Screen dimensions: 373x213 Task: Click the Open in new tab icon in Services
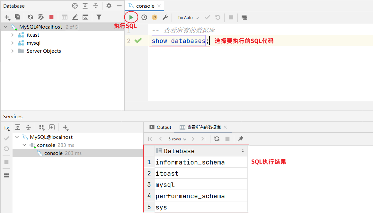(52, 127)
